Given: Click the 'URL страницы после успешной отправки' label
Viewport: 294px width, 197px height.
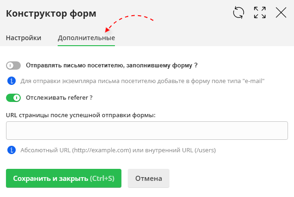Looking at the screenshot, I should 81,115.
